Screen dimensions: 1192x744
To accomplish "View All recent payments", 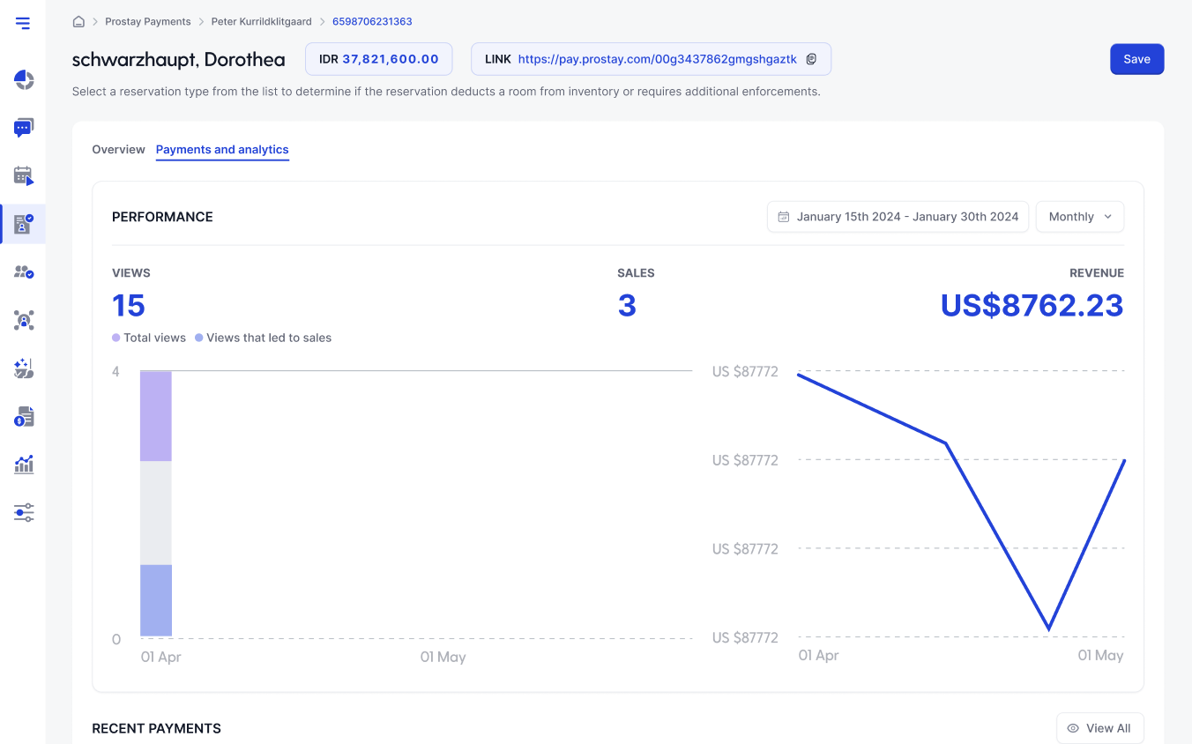I will (1099, 728).
